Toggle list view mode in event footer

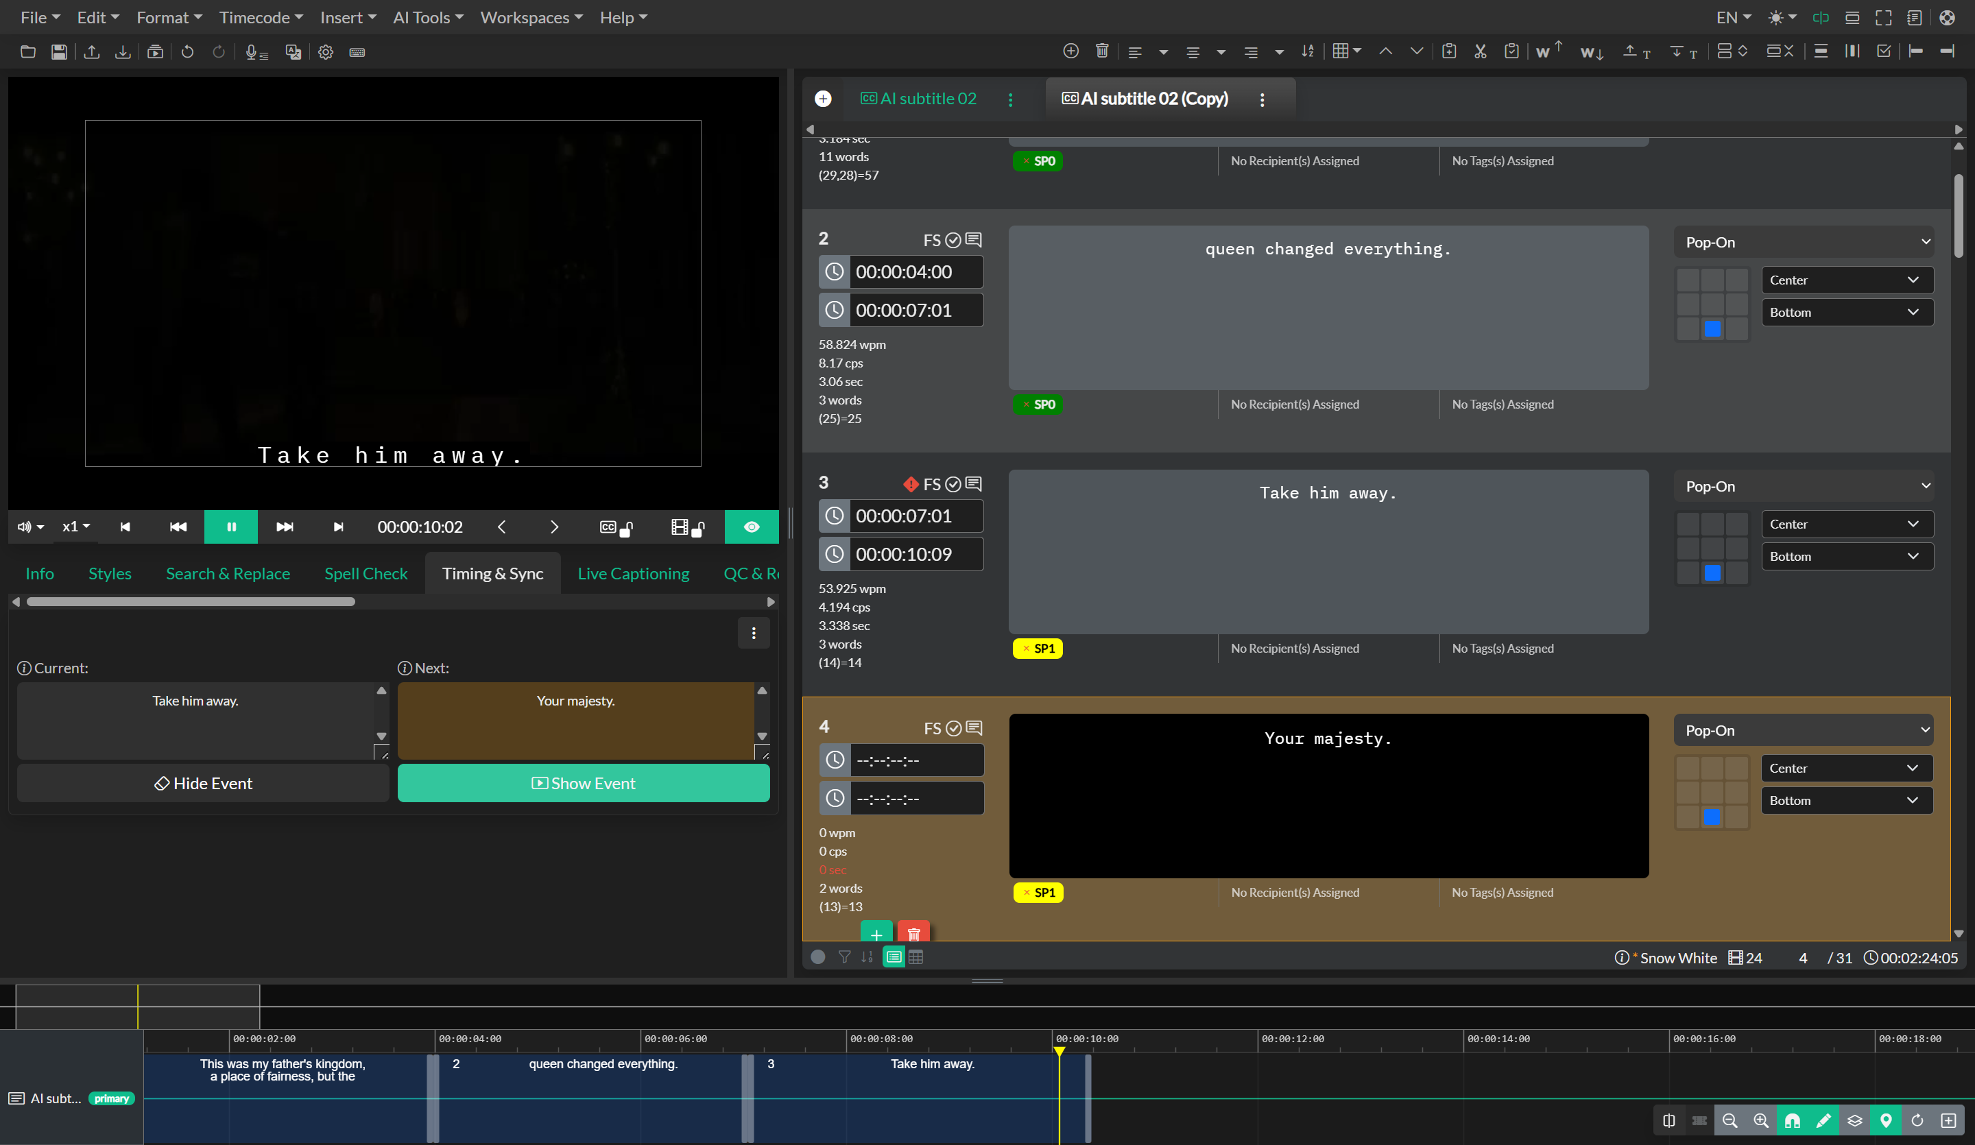pos(894,957)
